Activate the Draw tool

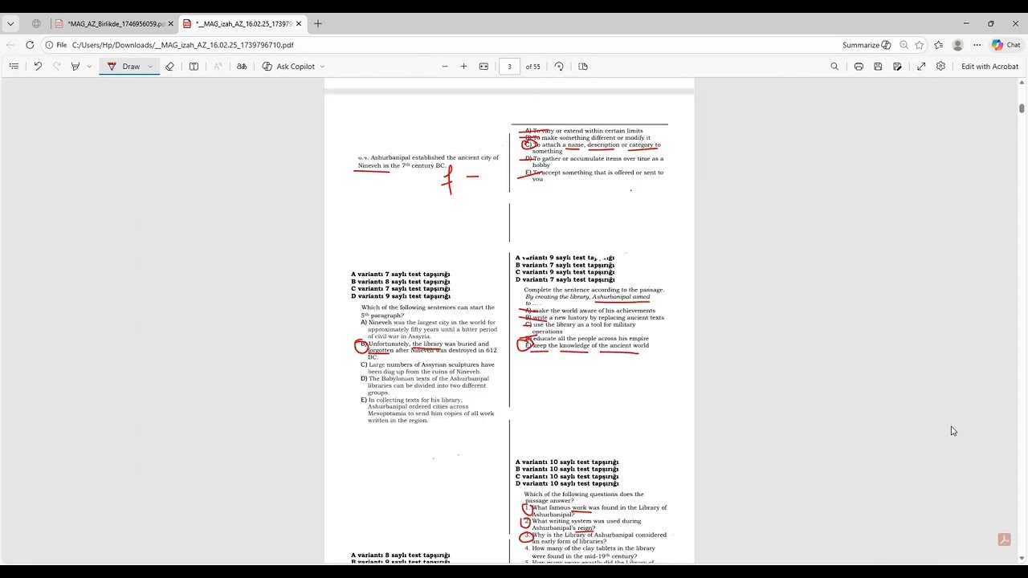(124, 67)
